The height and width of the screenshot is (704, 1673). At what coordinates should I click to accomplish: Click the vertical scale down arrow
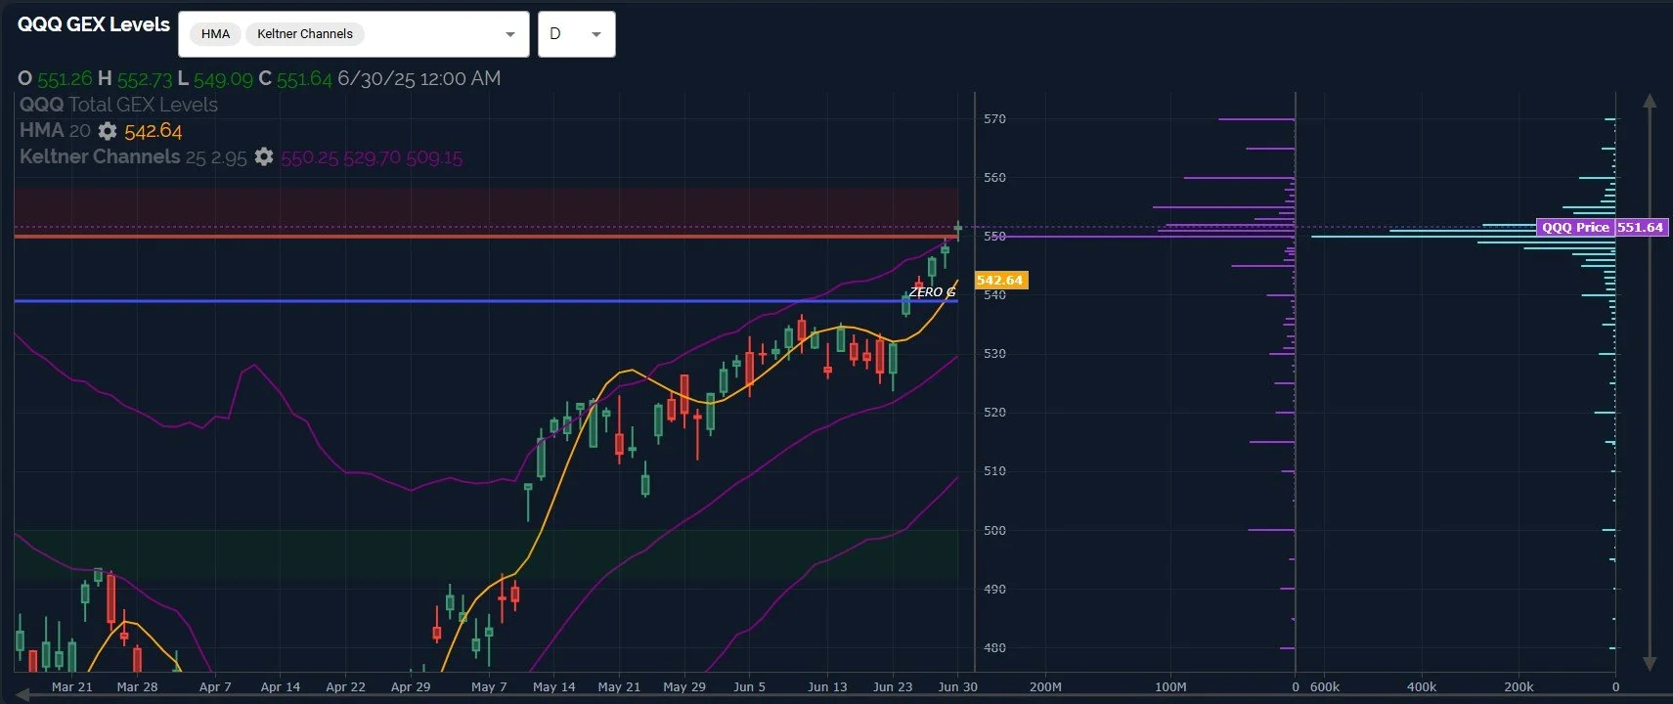[1650, 663]
